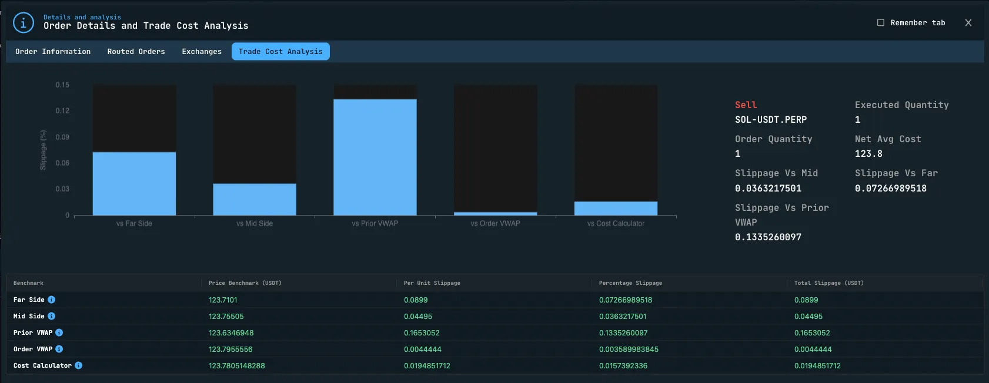Click percentage slippage 0.07266989518 in table

[x=626, y=300]
